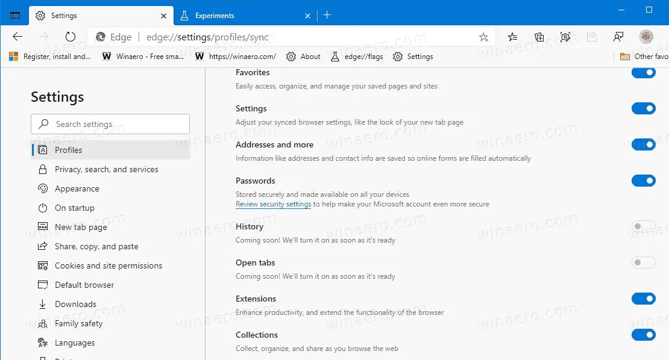Toggle the Collections sync switch
This screenshot has width=669, height=360.
644,335
